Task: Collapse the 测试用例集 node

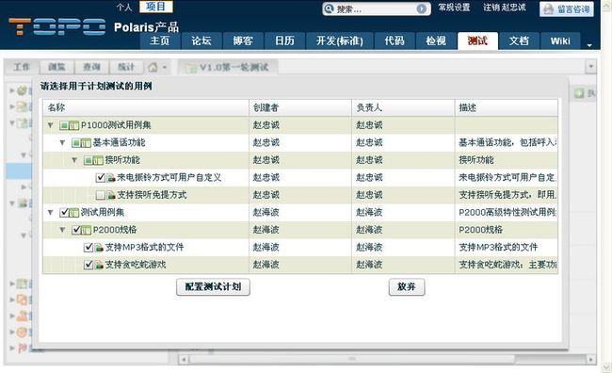Action: 50,213
